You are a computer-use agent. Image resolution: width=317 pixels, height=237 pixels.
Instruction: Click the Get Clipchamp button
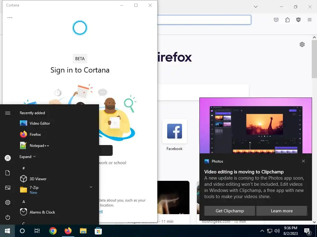coord(229,211)
